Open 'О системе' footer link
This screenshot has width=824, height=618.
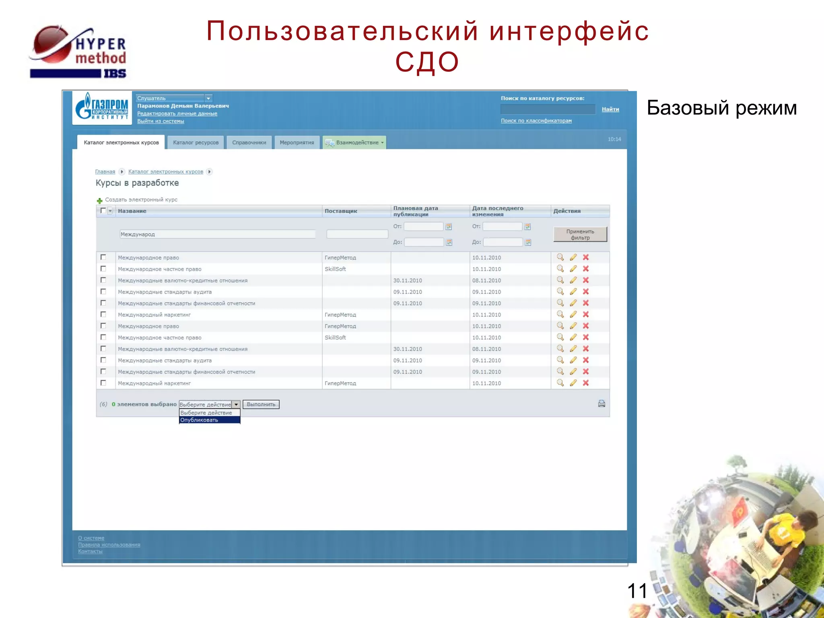point(91,538)
